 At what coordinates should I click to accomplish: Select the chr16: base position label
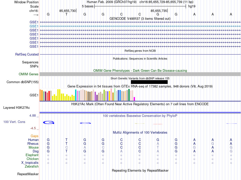point(34,11)
